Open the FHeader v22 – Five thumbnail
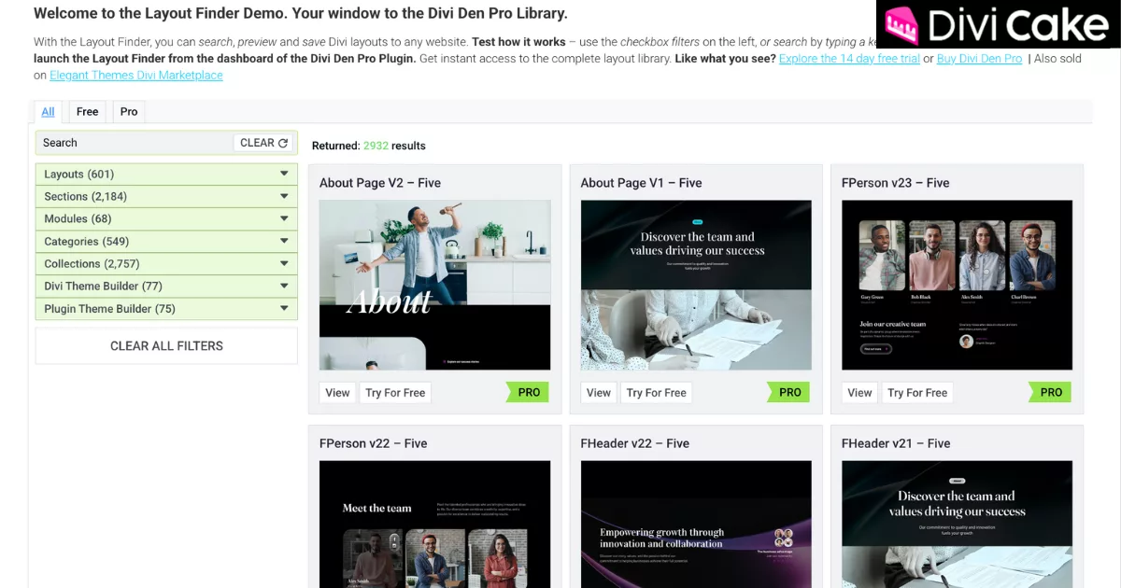Screen dimensions: 1121x588 tap(696, 524)
